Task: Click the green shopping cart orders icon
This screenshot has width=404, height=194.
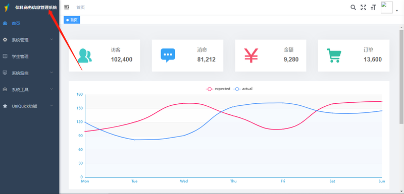Action: coord(334,55)
